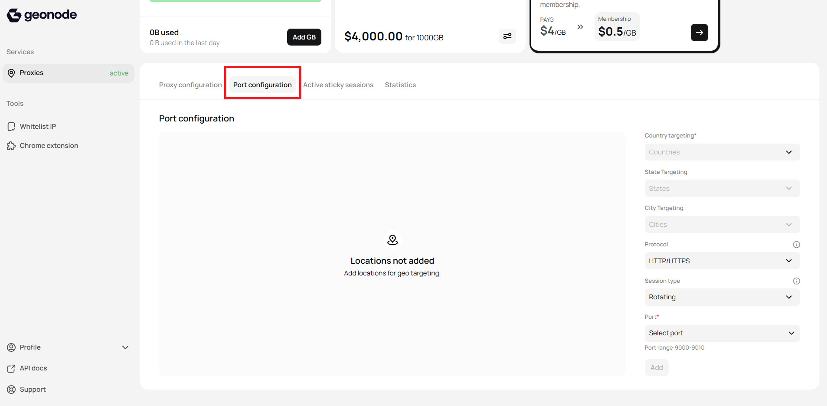Open Whitelist IP tool

(x=38, y=127)
